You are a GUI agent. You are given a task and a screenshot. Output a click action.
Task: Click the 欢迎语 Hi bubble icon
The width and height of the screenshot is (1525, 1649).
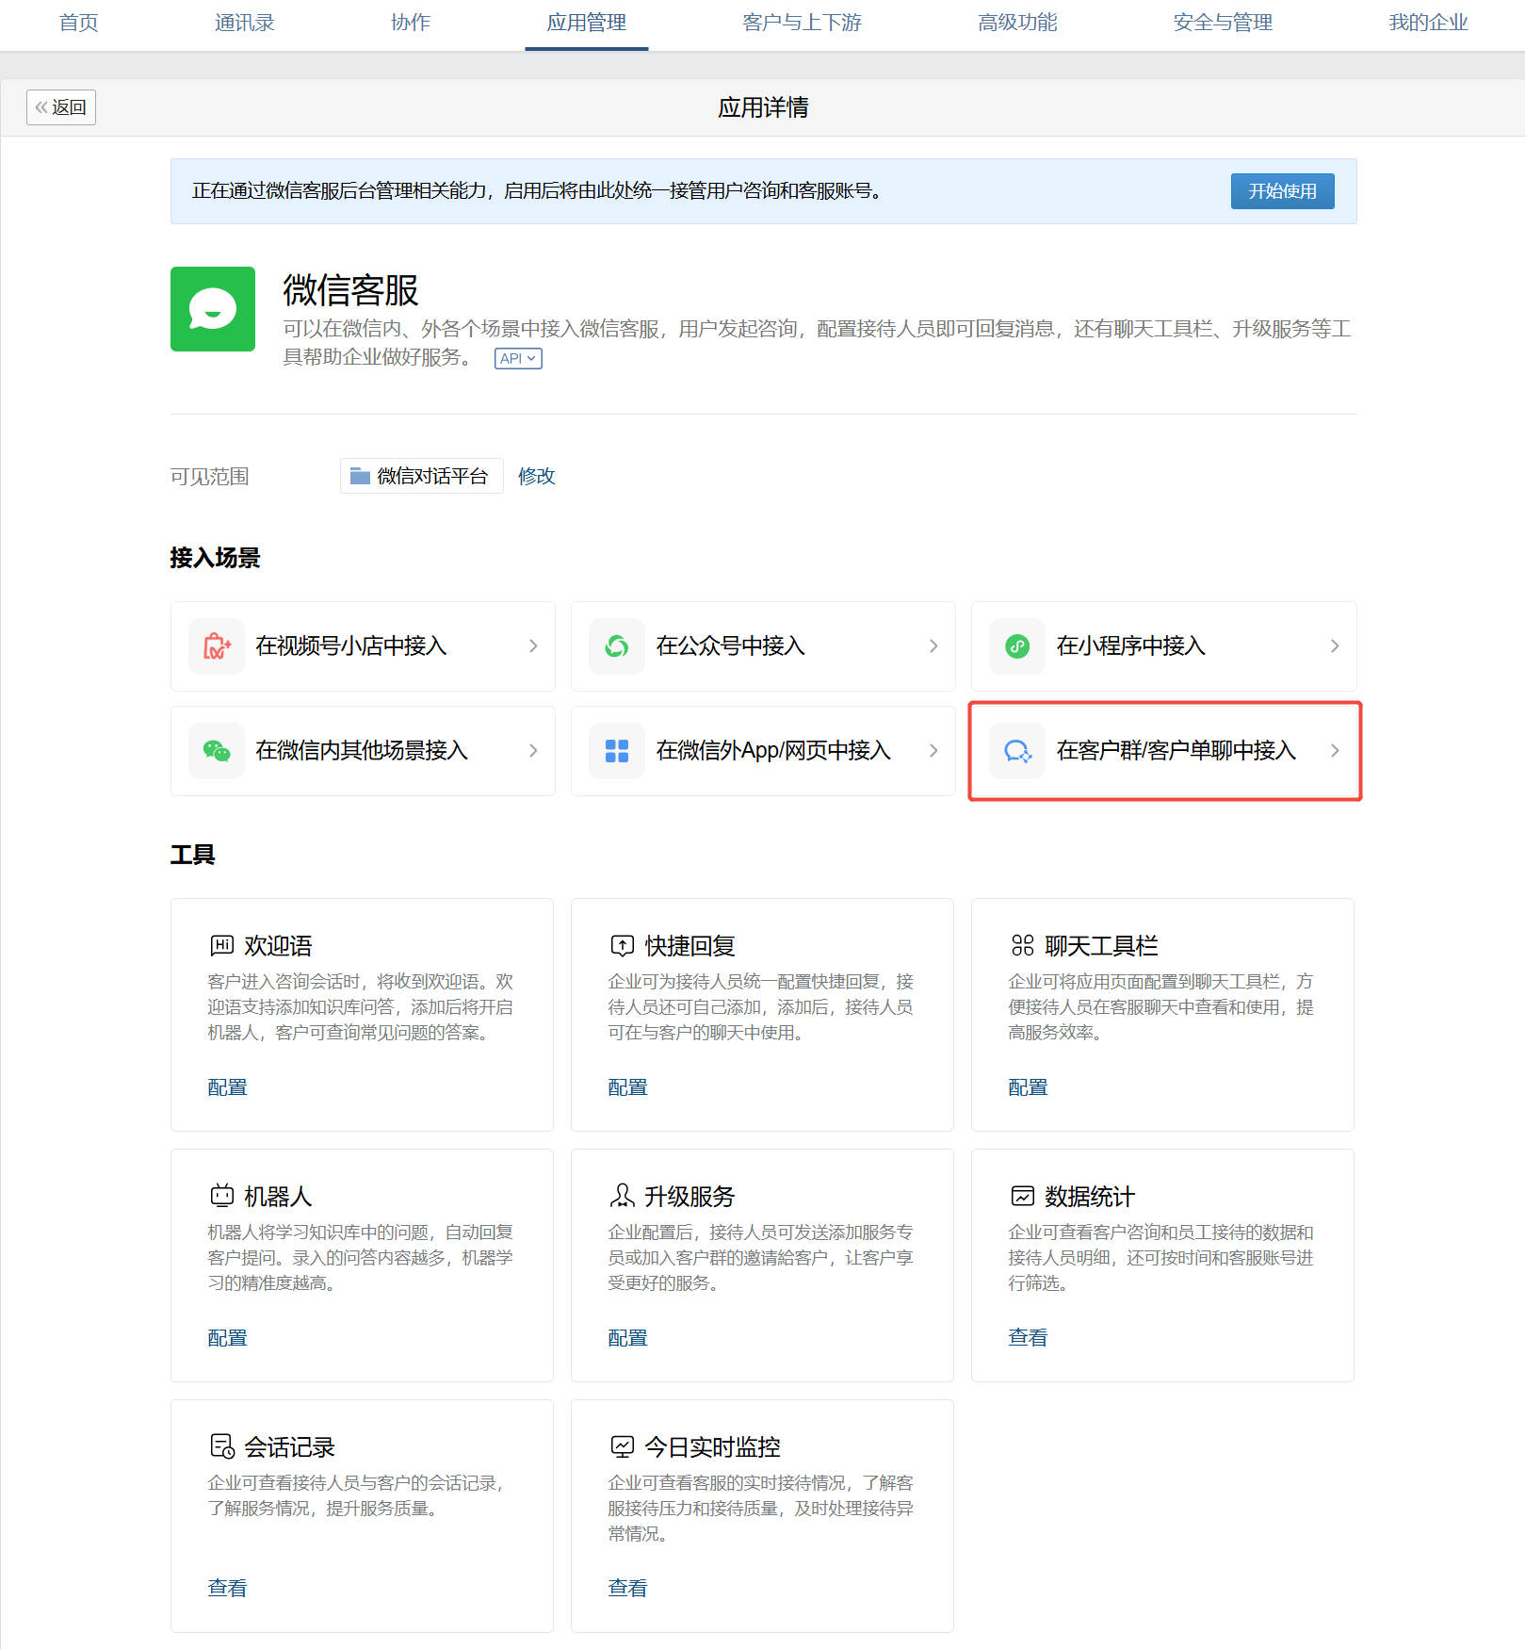(222, 945)
